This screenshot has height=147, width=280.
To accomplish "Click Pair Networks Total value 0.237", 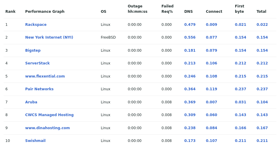I will point(262,89).
